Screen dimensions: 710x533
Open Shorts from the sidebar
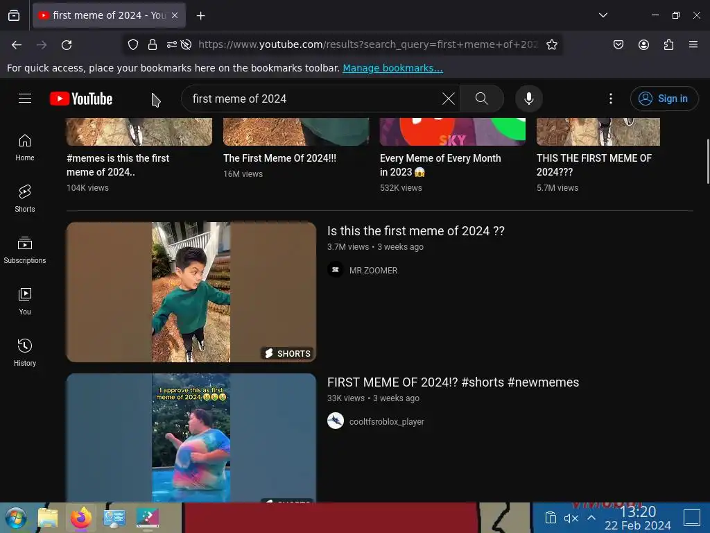25,199
